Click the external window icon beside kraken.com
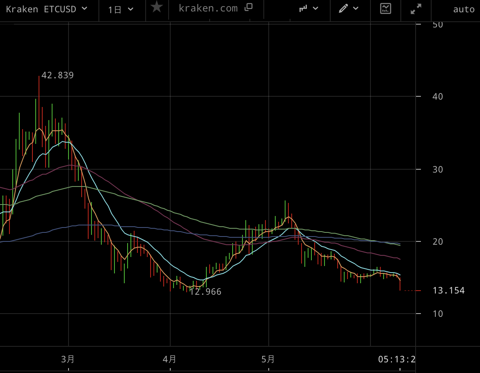 pyautogui.click(x=249, y=7)
